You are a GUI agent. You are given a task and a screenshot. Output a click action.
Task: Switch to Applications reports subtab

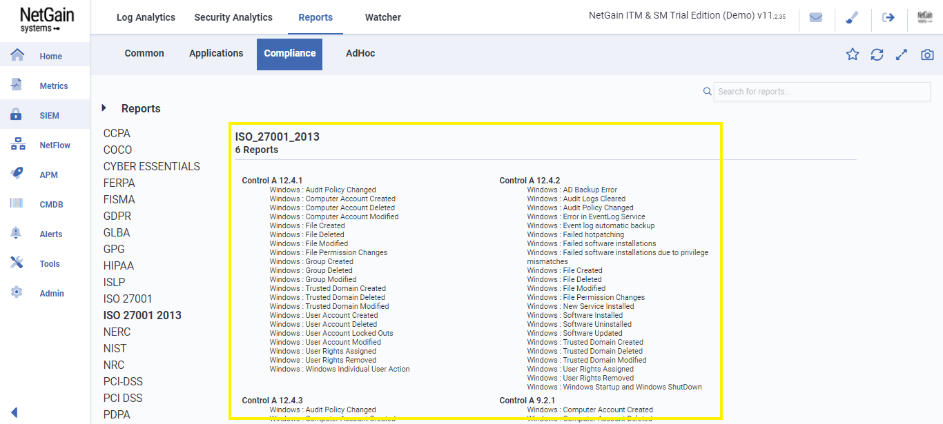(216, 53)
